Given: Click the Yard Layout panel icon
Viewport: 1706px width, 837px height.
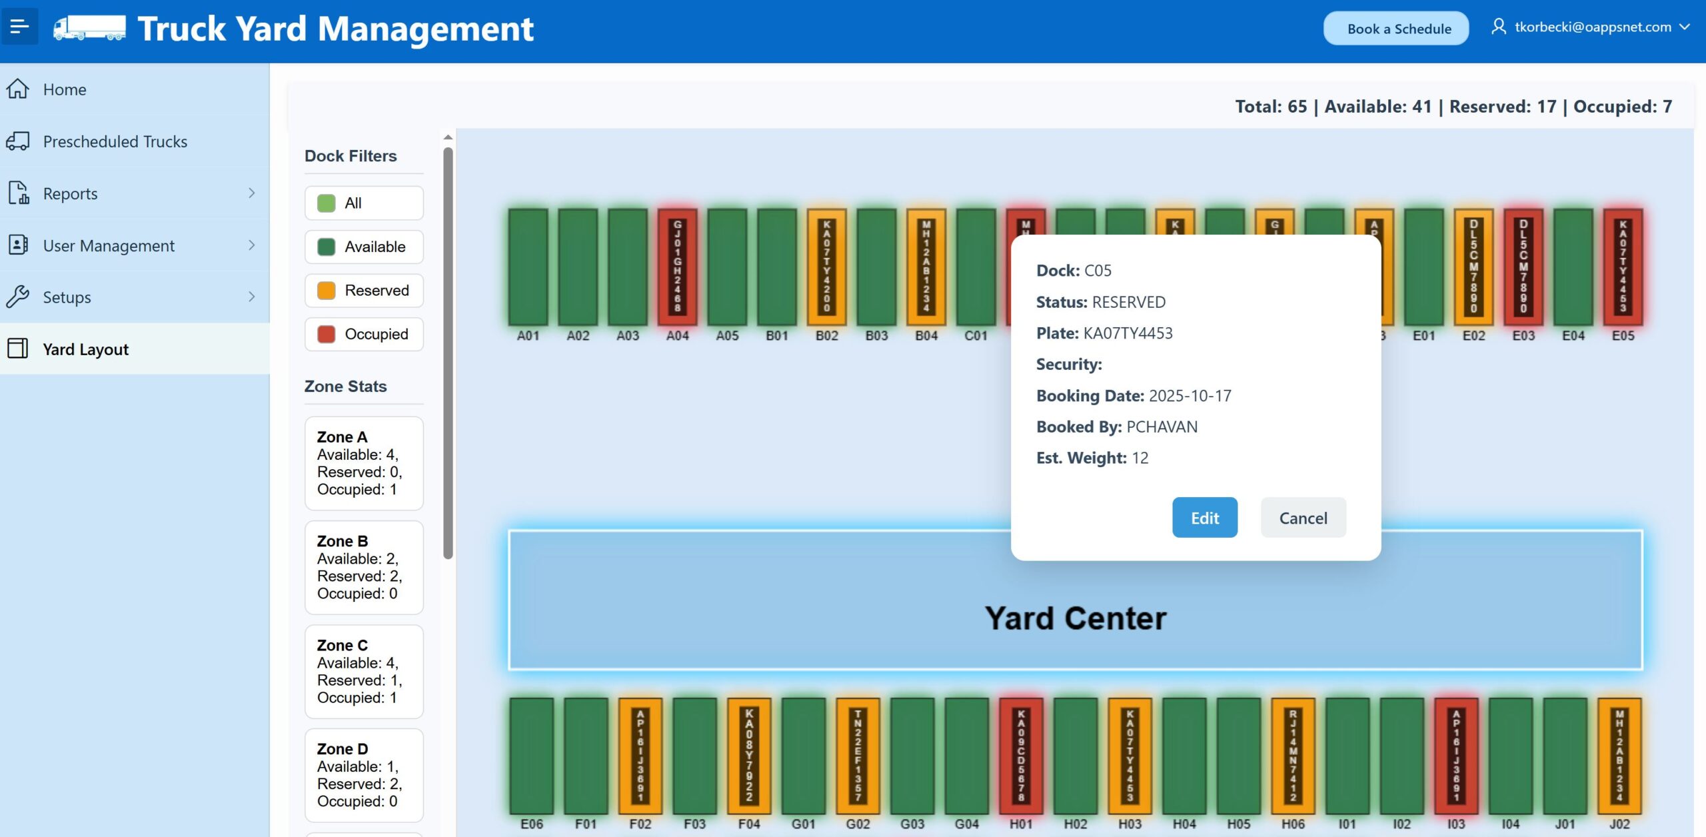Looking at the screenshot, I should 18,349.
